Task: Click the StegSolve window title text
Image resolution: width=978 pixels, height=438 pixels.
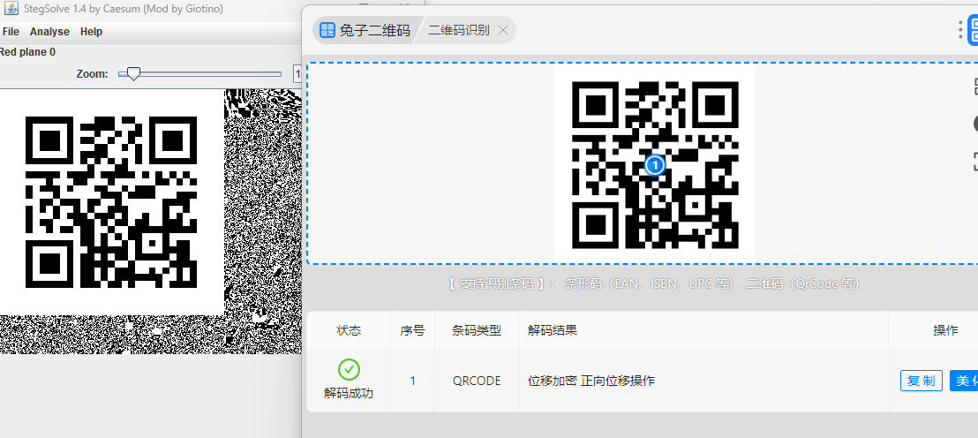Action: (x=124, y=9)
